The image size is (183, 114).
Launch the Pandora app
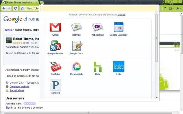coord(56,85)
